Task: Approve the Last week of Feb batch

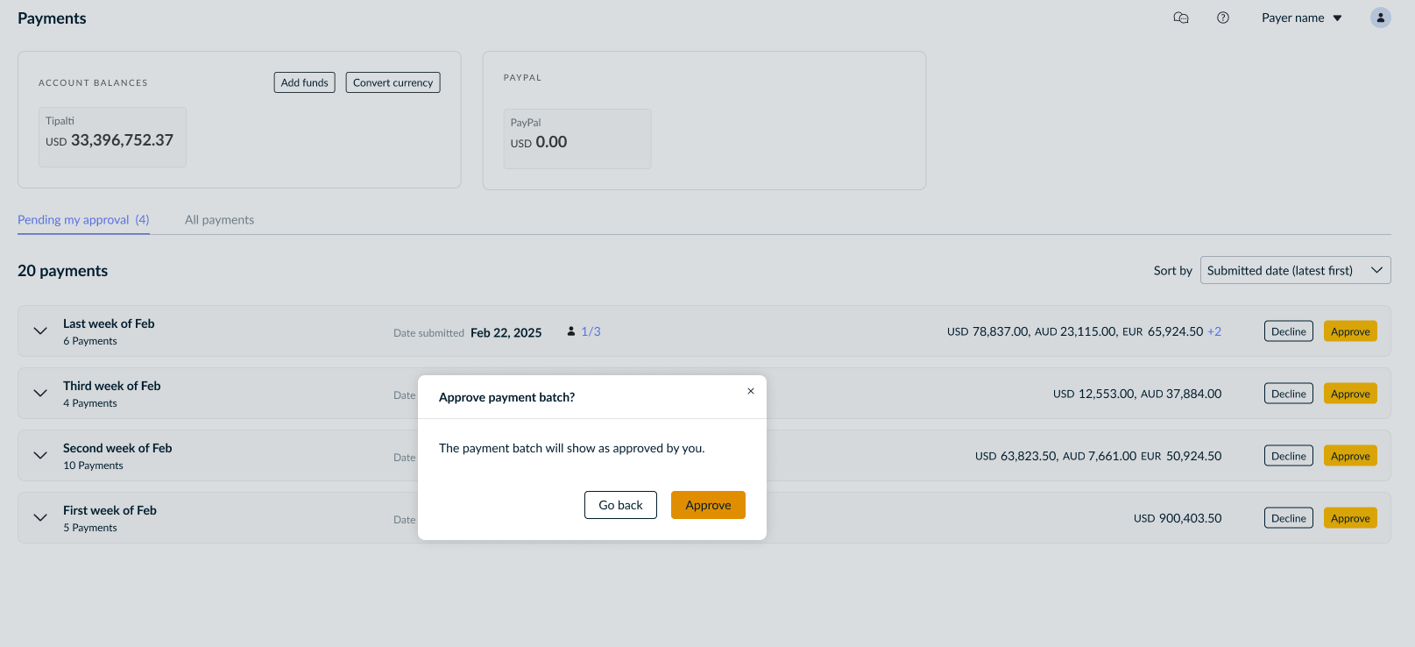Action: click(x=1350, y=331)
